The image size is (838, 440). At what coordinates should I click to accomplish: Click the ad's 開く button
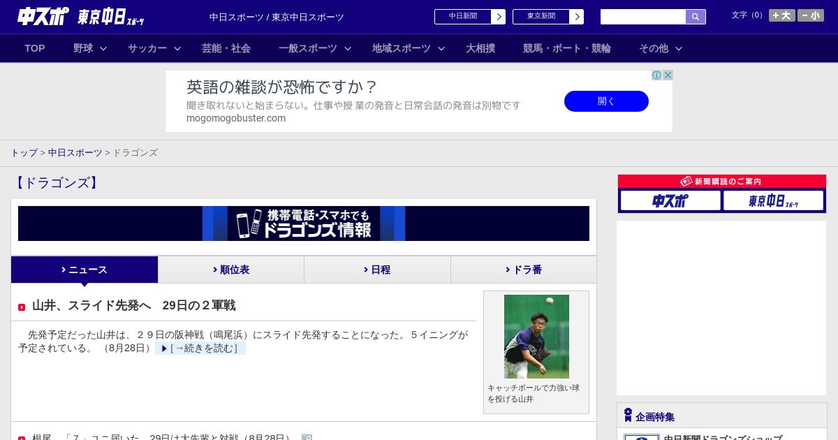click(x=606, y=101)
